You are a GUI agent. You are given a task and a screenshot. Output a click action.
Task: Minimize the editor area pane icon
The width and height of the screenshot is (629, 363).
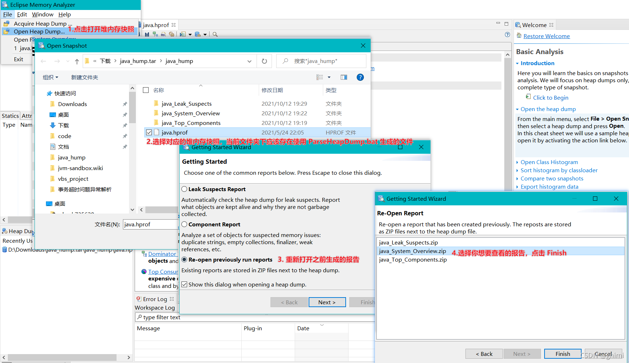tap(498, 23)
